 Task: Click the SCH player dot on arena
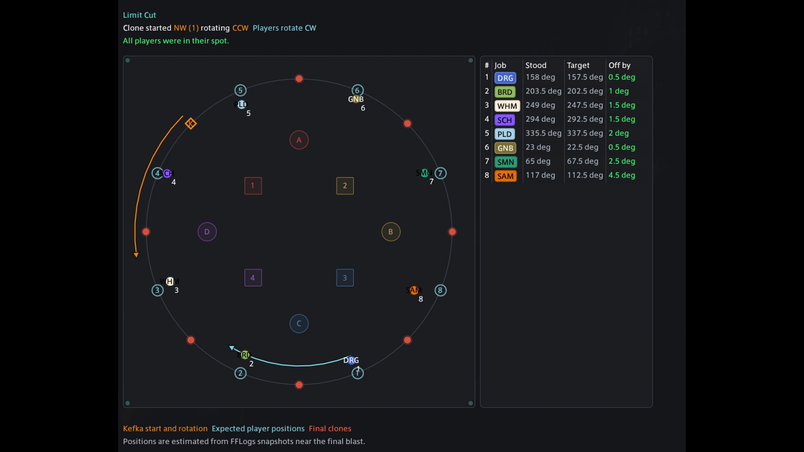point(167,173)
